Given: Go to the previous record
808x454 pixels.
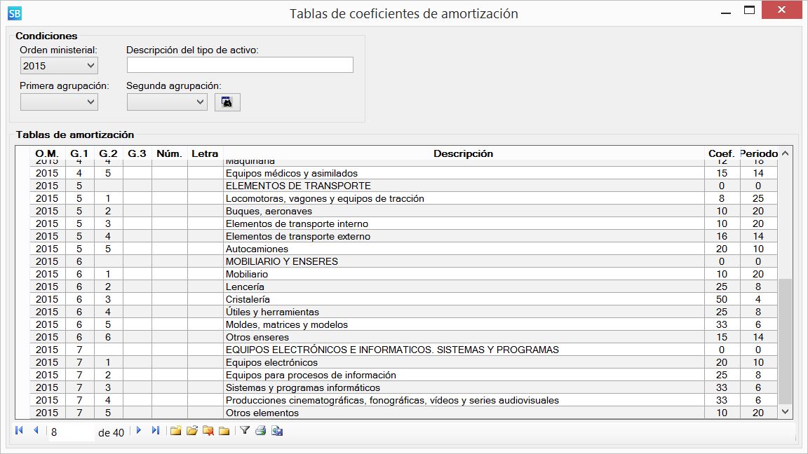Looking at the screenshot, I should (x=36, y=431).
